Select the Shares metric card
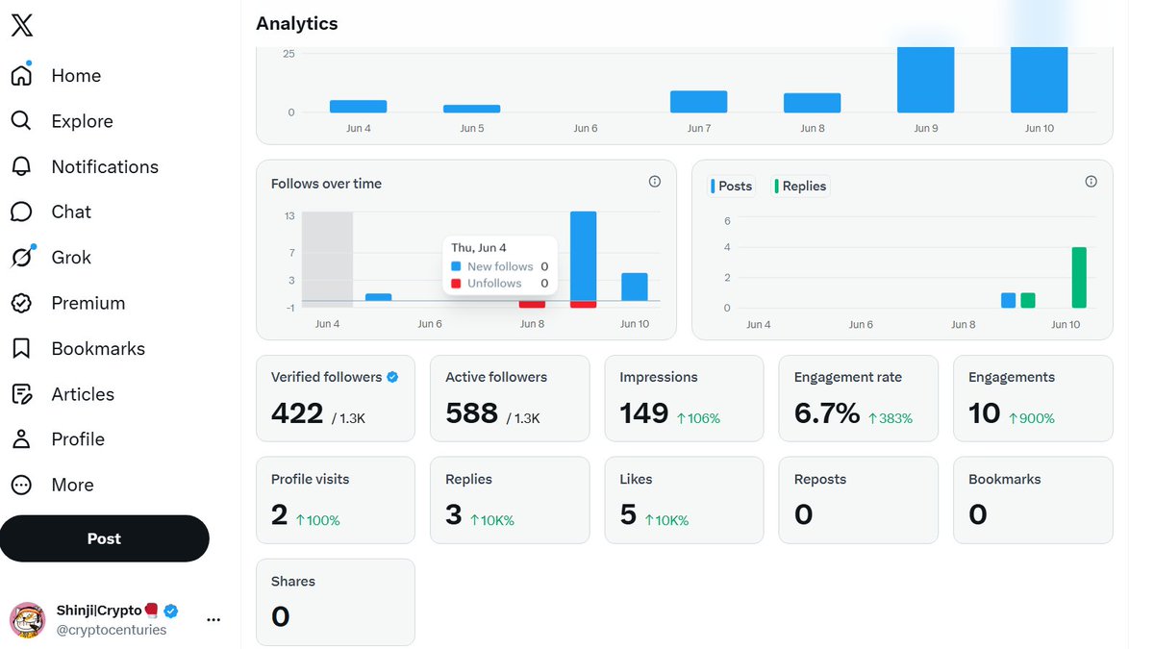This screenshot has width=1154, height=649. [336, 602]
